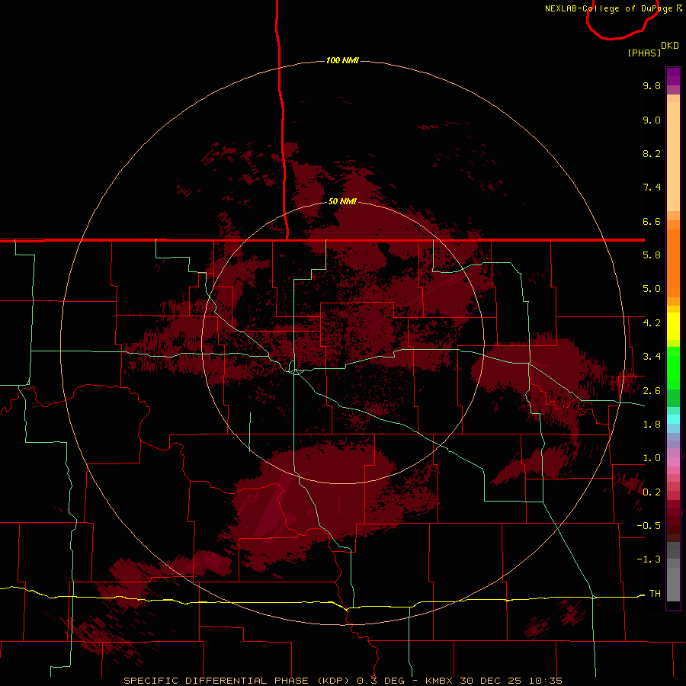Click the SPECIFIC DIFFERENTIAL PHASE (KDP) title text

[237, 681]
